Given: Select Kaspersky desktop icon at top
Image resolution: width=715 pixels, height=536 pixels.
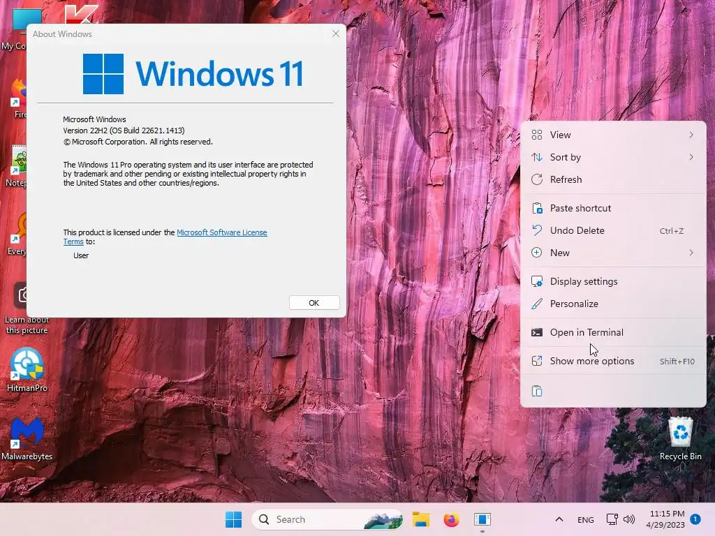Looking at the screenshot, I should tap(82, 14).
